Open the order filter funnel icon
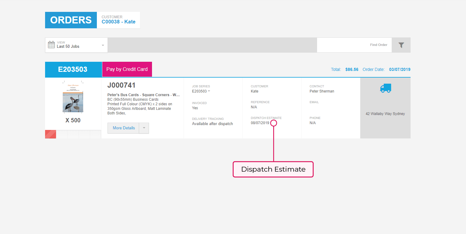Screen dimensions: 466x234 tap(401, 45)
